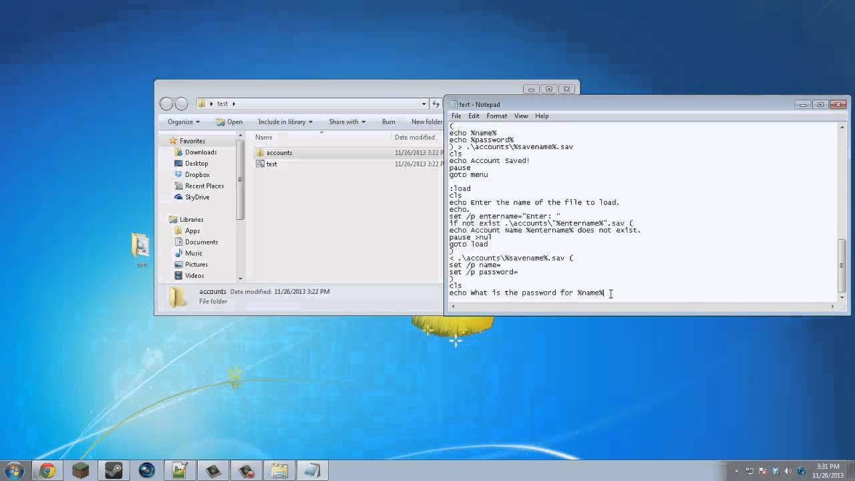Viewport: 855px width, 481px height.
Task: Click 'goto menu' line in Notepad
Action: (468, 174)
